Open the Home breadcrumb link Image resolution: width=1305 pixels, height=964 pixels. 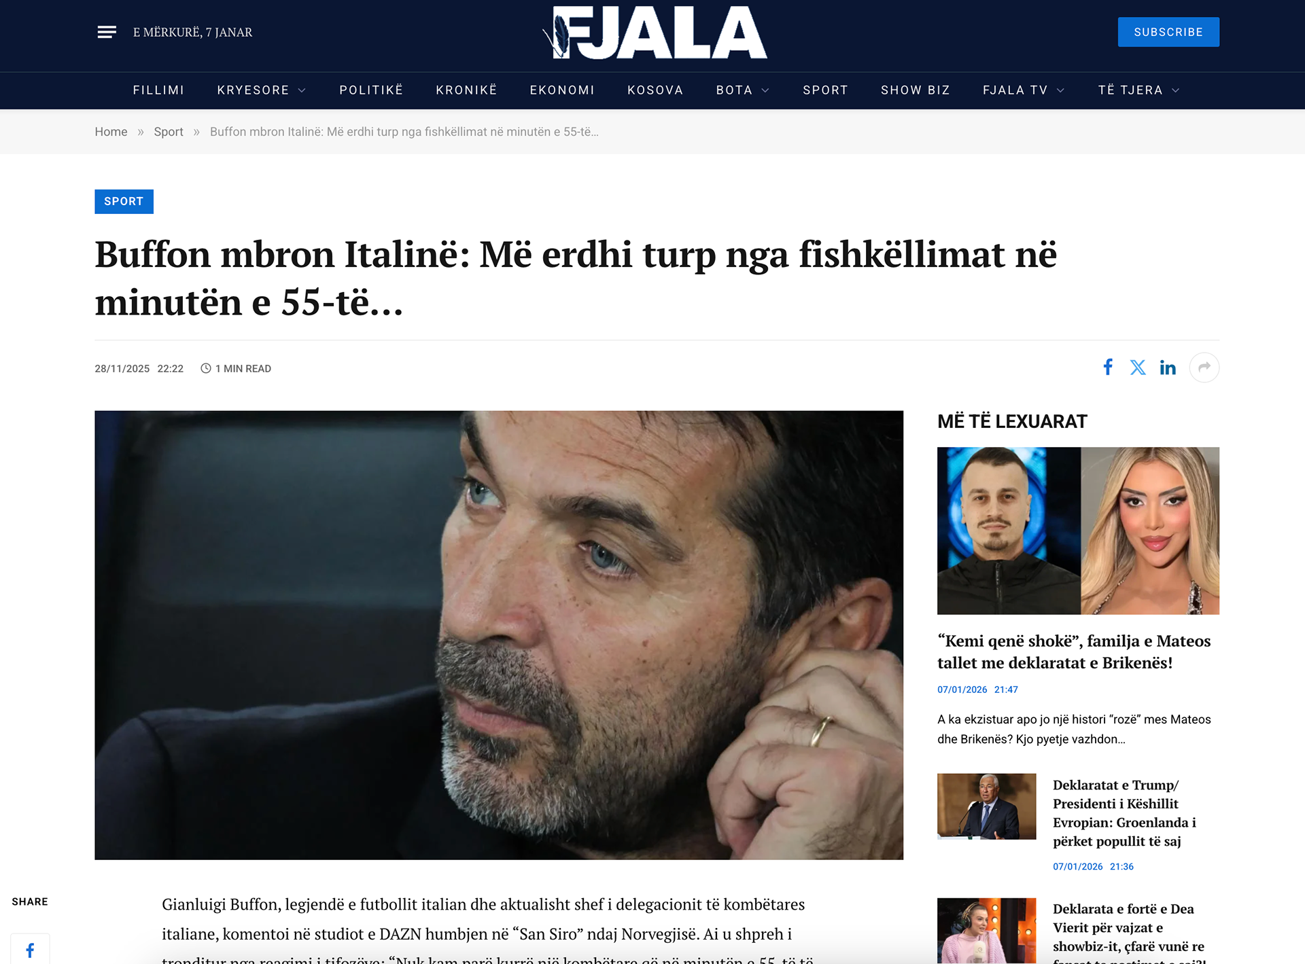(x=111, y=132)
